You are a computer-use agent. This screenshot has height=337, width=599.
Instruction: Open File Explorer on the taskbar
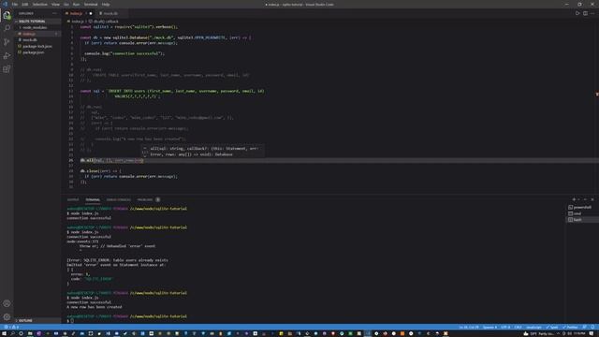[x=30, y=333]
